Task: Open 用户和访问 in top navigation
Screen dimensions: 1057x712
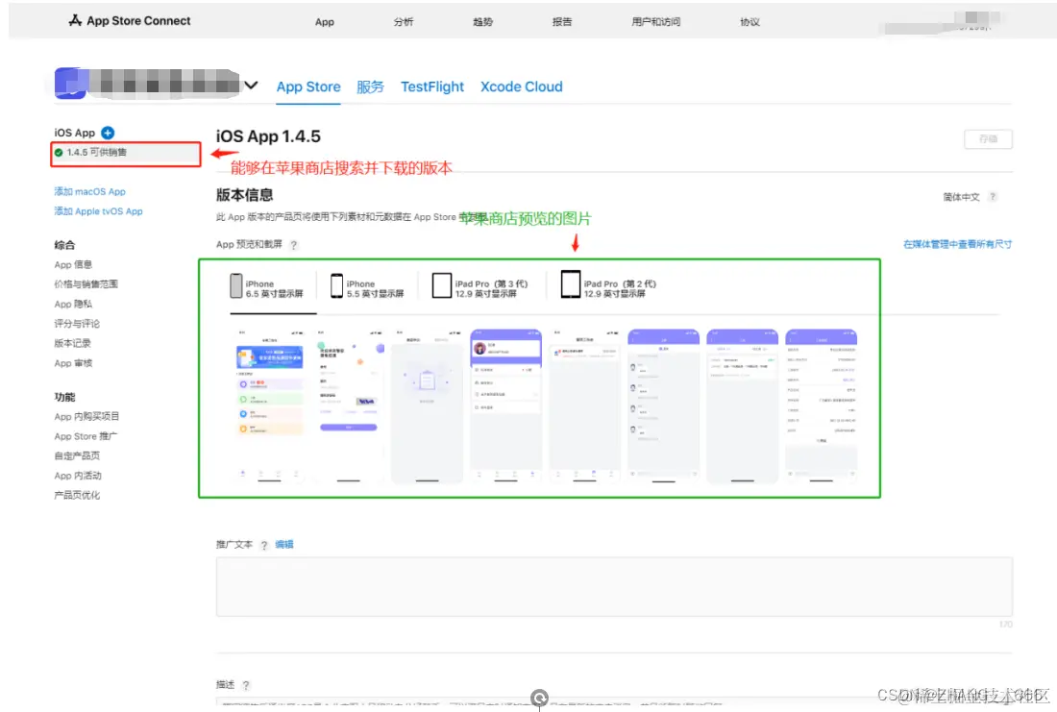Action: (656, 21)
